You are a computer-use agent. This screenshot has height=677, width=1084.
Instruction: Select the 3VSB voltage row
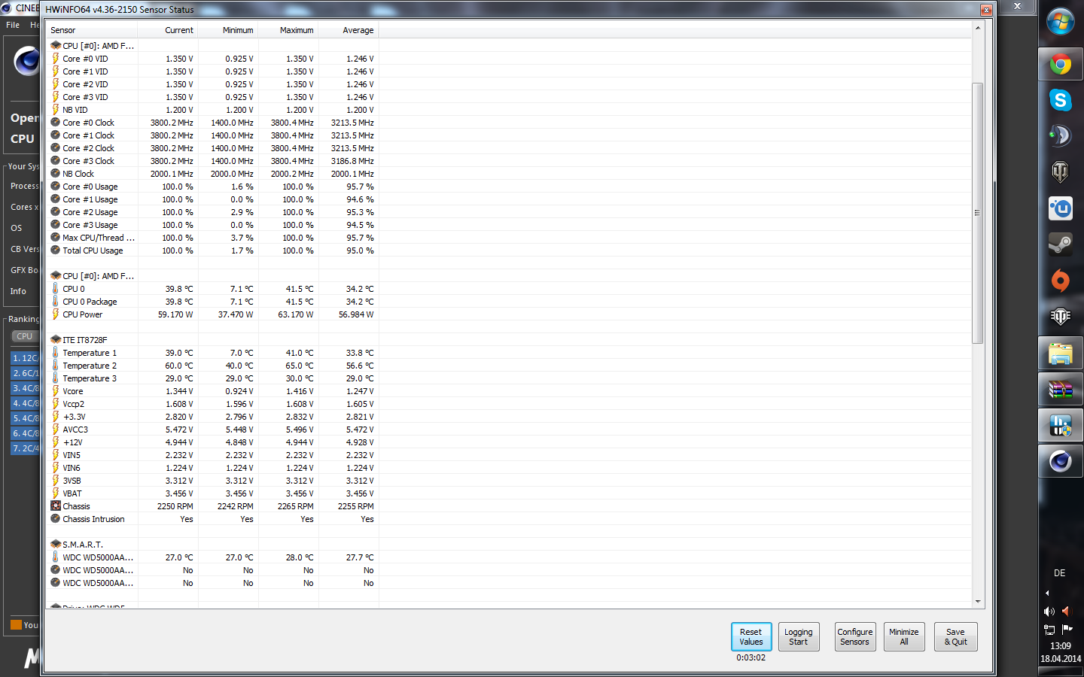point(212,481)
